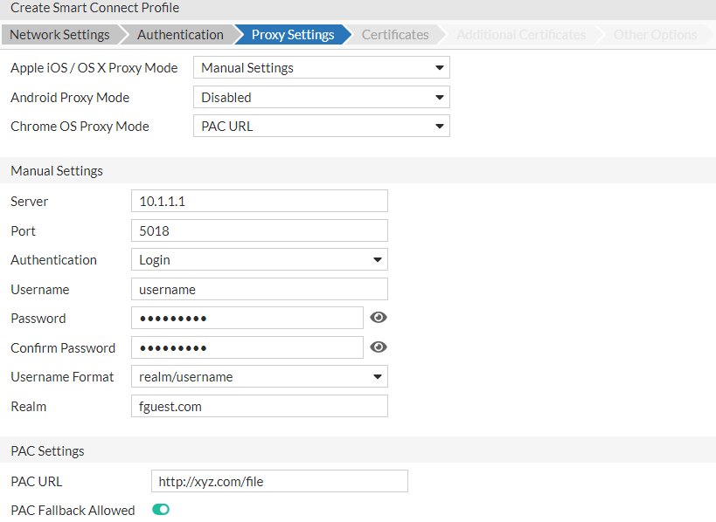
Task: Focus the Password input field
Action: (247, 318)
